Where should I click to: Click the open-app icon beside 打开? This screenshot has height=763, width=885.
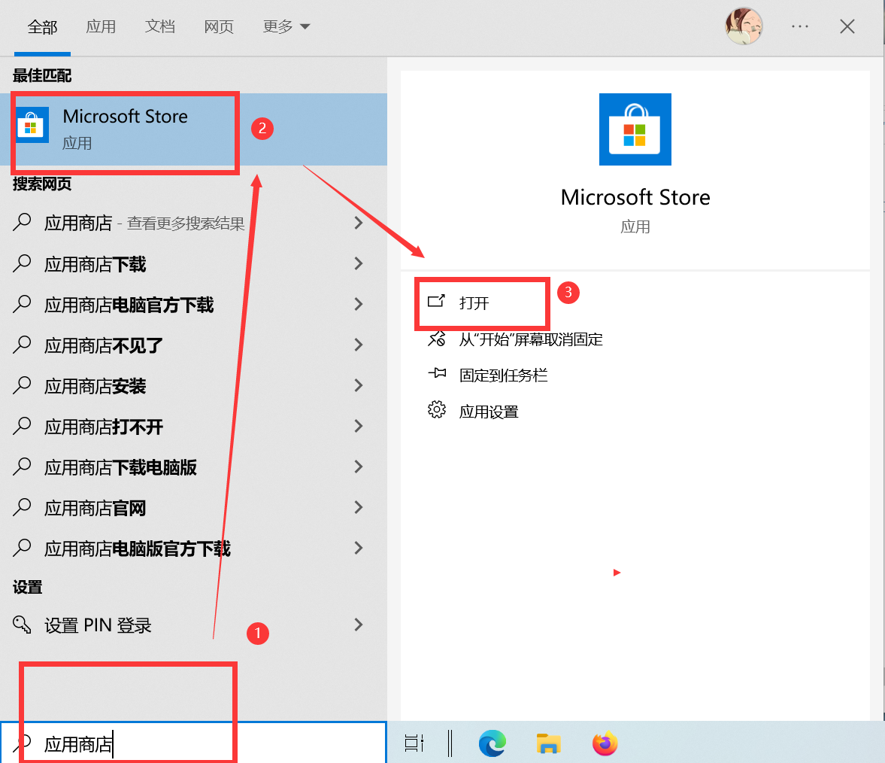[x=436, y=301]
